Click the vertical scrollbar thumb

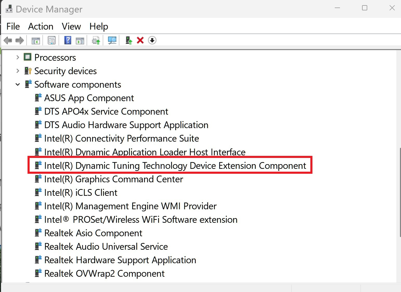pos(400,192)
